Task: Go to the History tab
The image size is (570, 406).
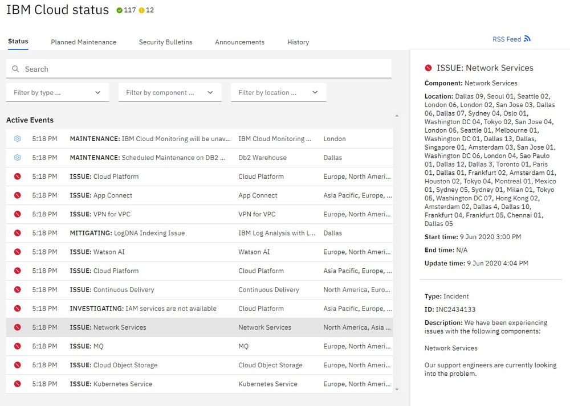Action: tap(298, 42)
